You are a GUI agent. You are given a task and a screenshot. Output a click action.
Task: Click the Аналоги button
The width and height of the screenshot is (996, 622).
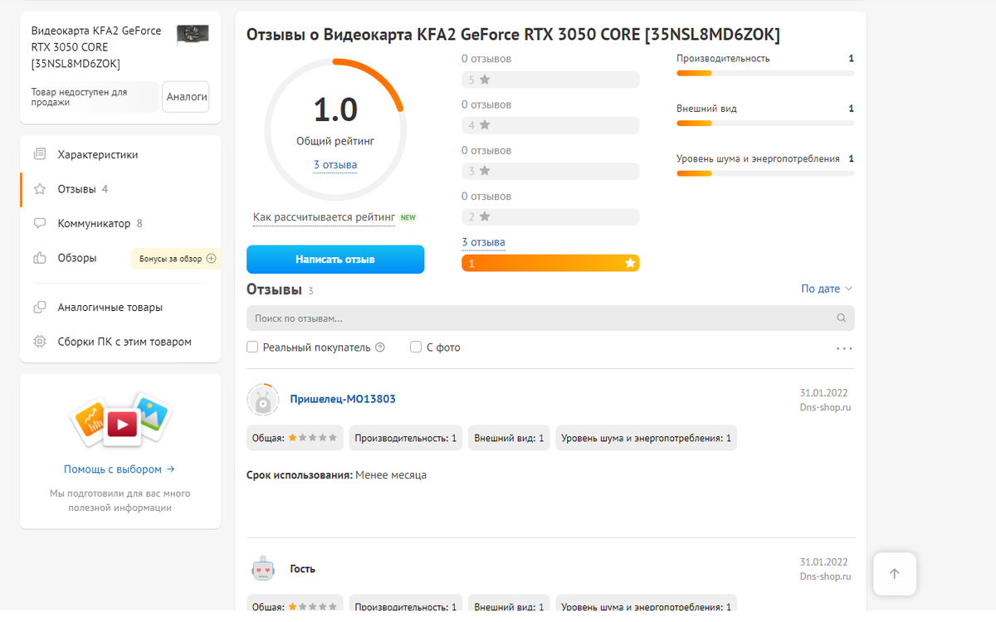coord(186,97)
